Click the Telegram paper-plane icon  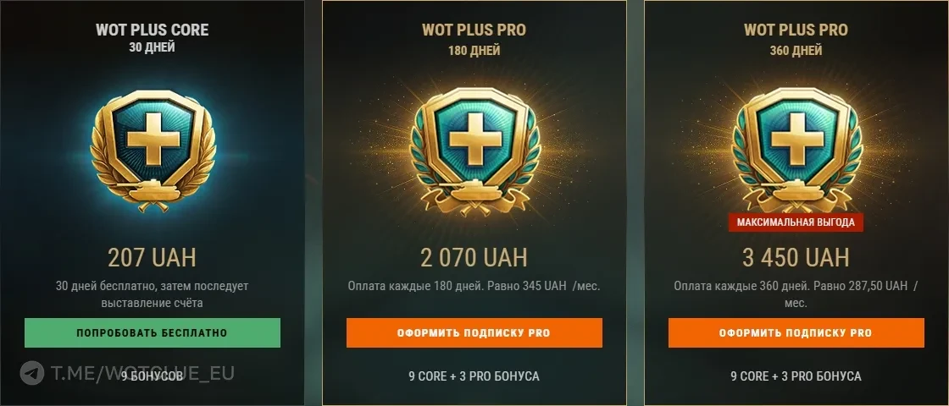[x=32, y=373]
